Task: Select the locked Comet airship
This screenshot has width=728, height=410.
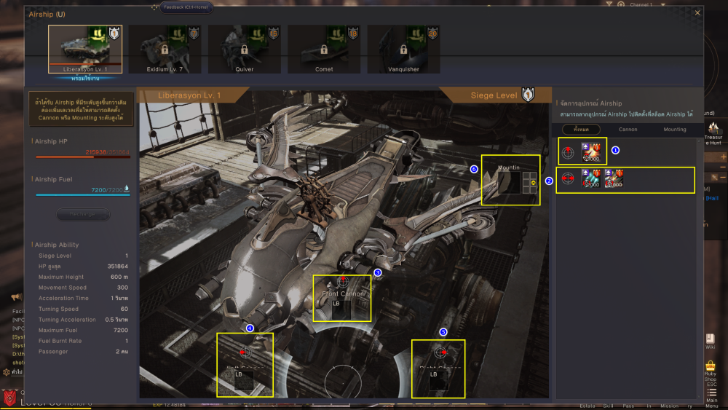Action: (324, 50)
